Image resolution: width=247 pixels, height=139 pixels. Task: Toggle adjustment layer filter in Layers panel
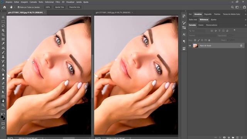pos(216,31)
